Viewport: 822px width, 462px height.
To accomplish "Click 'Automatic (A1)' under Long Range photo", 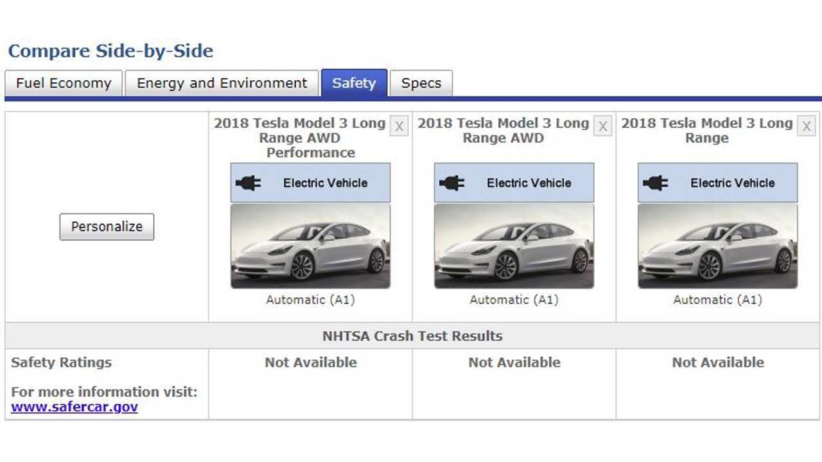I will 717,300.
